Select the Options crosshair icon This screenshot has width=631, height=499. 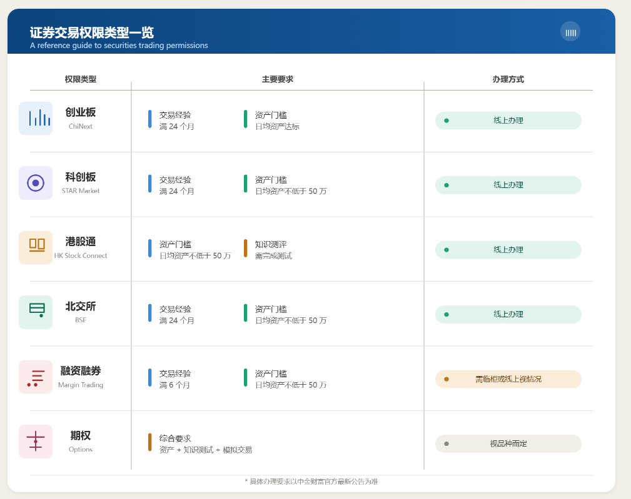pos(36,442)
